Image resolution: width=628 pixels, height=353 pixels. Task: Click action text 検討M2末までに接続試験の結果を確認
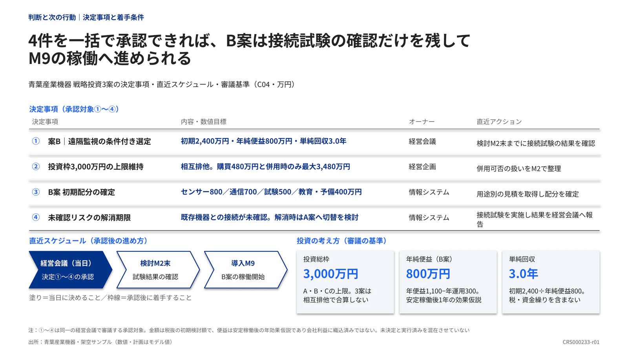click(536, 144)
